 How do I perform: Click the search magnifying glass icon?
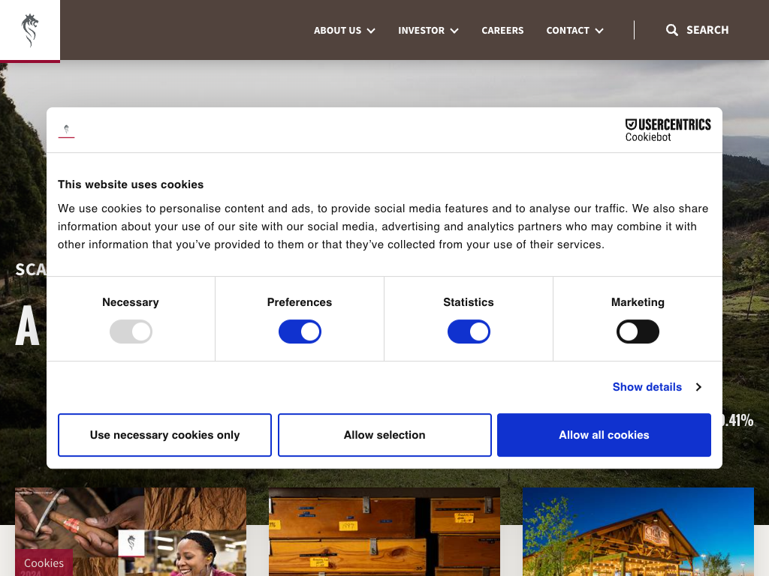pos(672,30)
